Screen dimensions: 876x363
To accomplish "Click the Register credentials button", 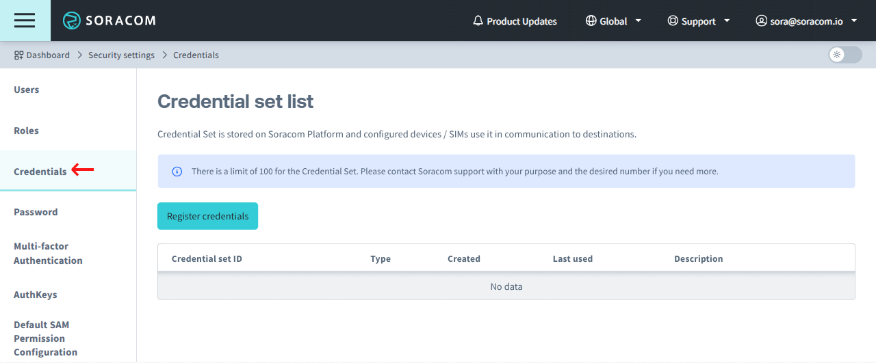I will [207, 216].
